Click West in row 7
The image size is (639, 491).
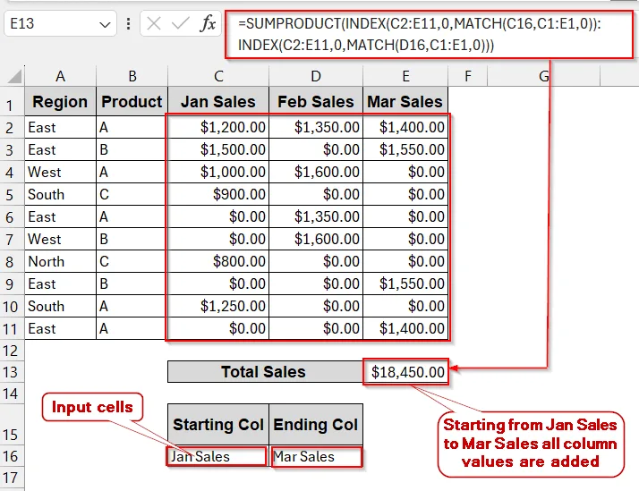click(x=60, y=239)
